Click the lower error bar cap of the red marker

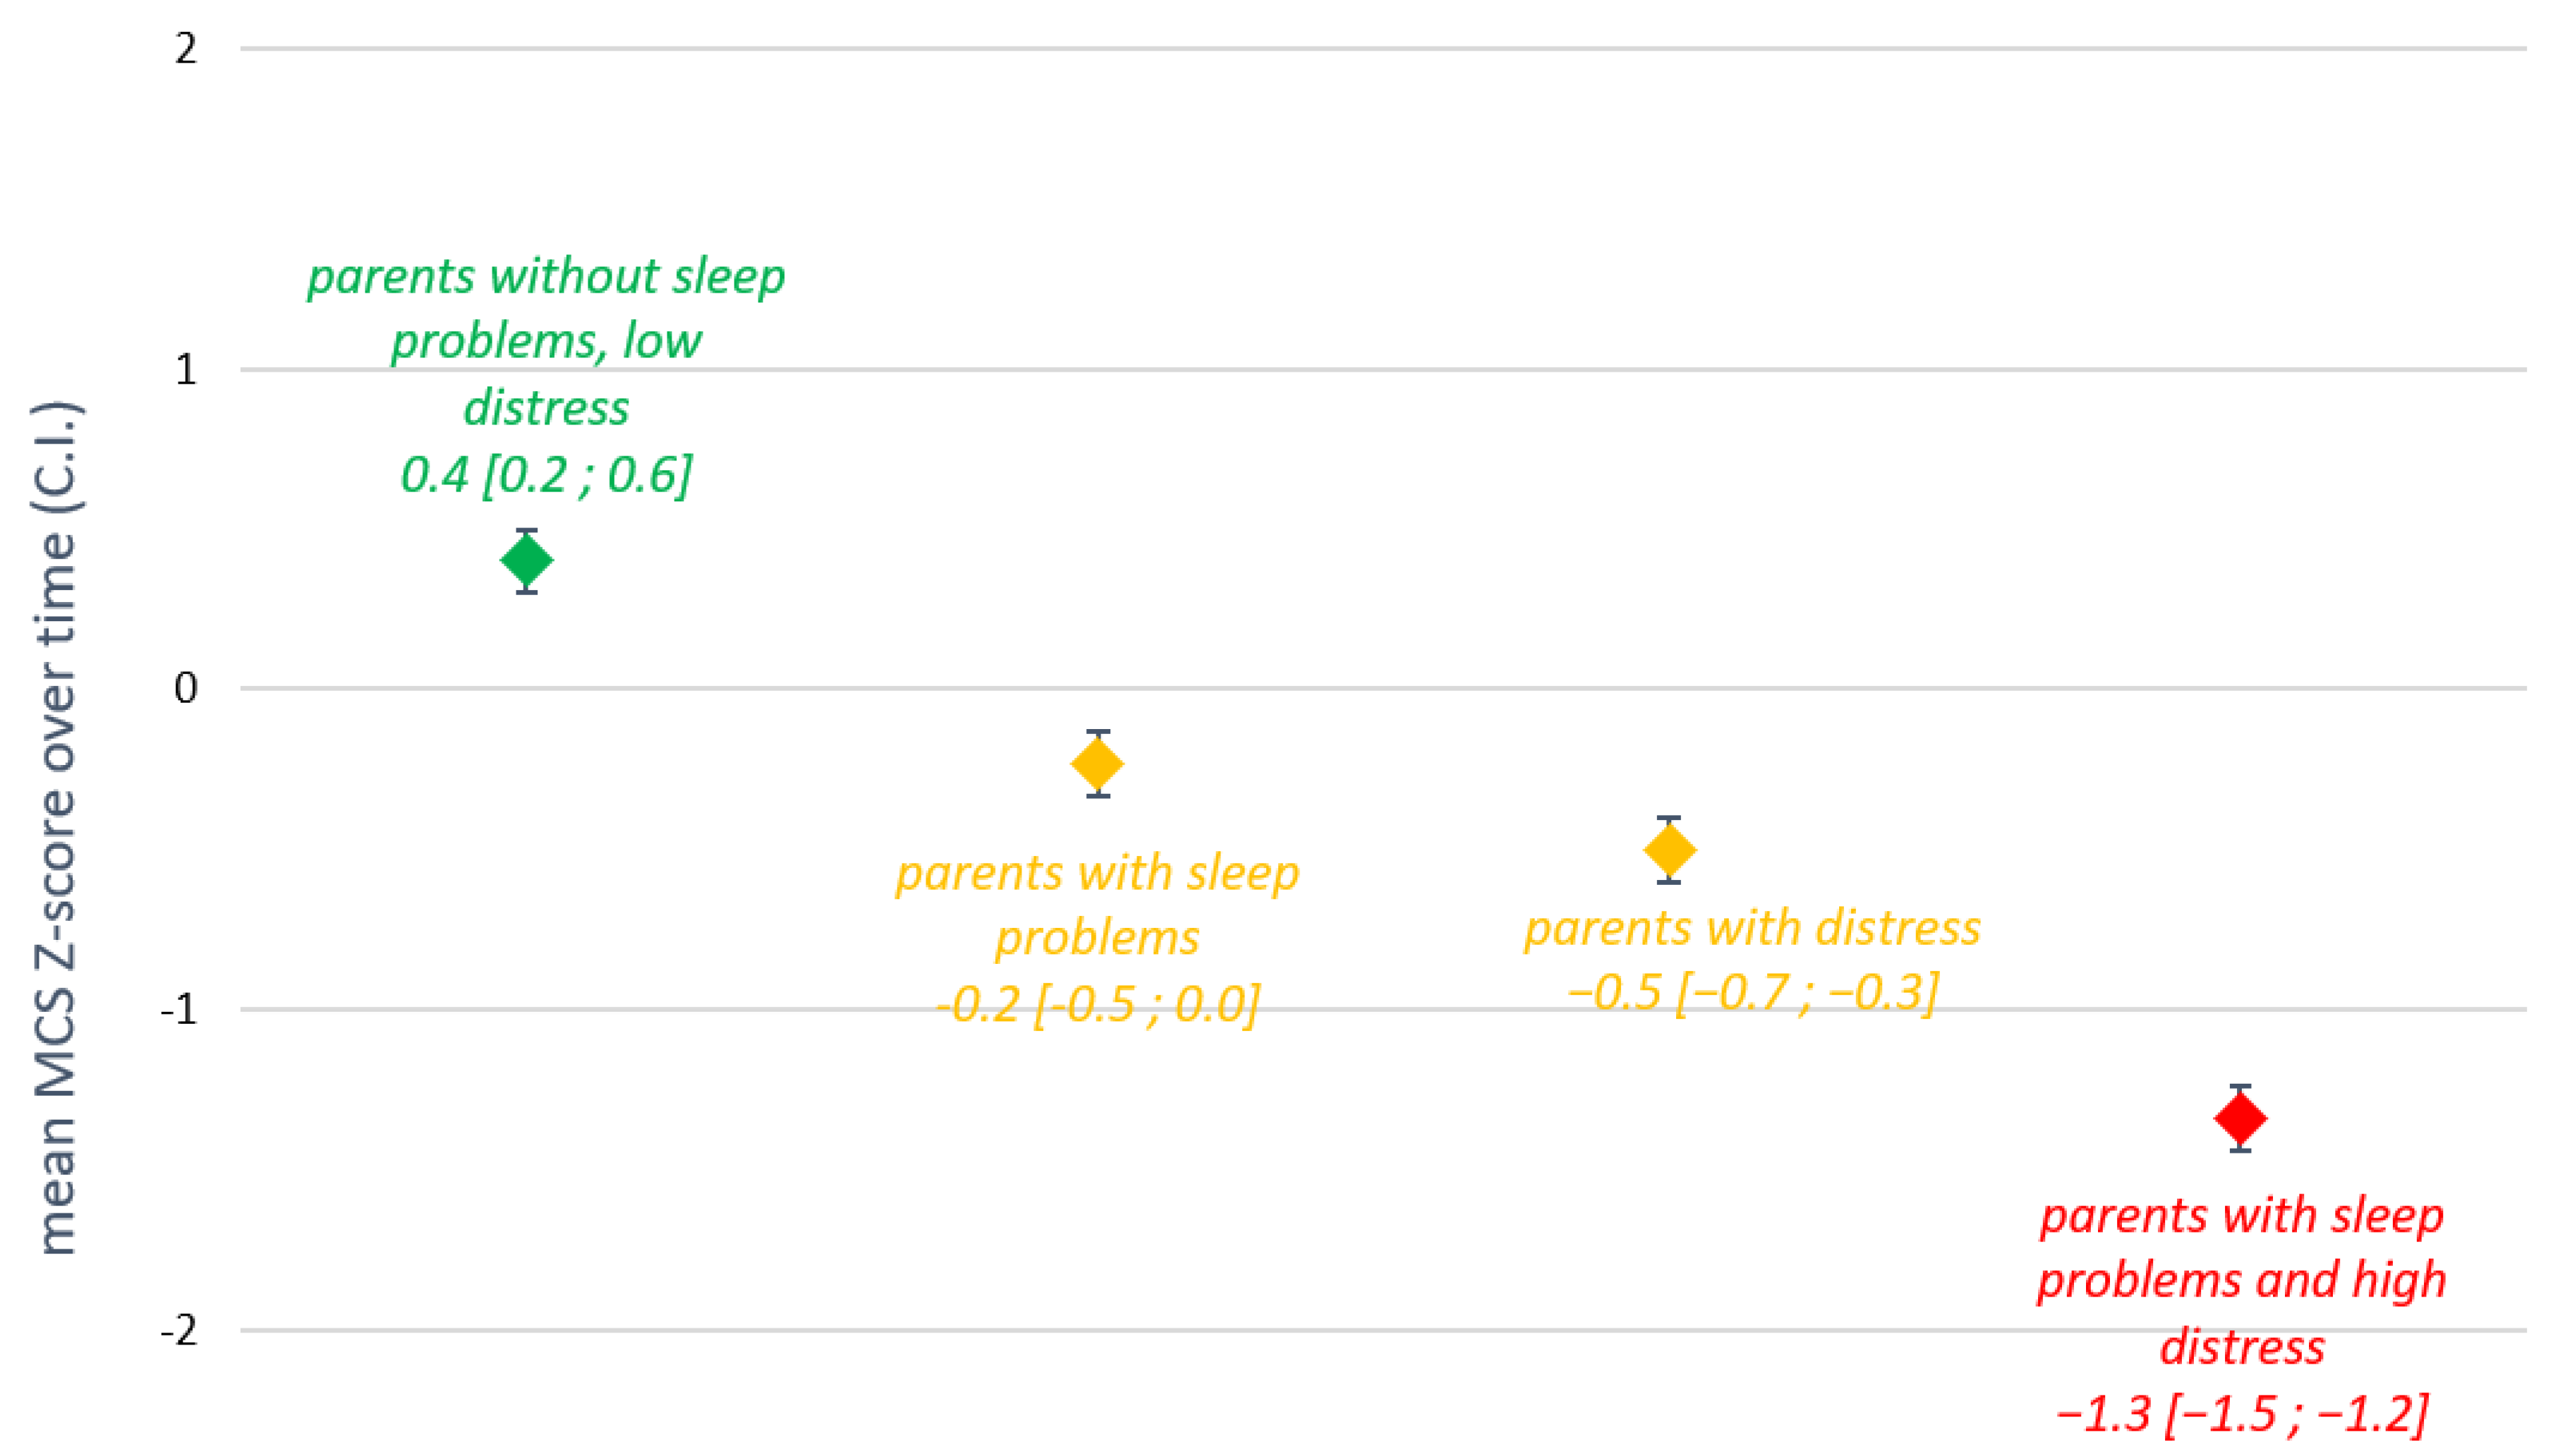(2241, 1150)
